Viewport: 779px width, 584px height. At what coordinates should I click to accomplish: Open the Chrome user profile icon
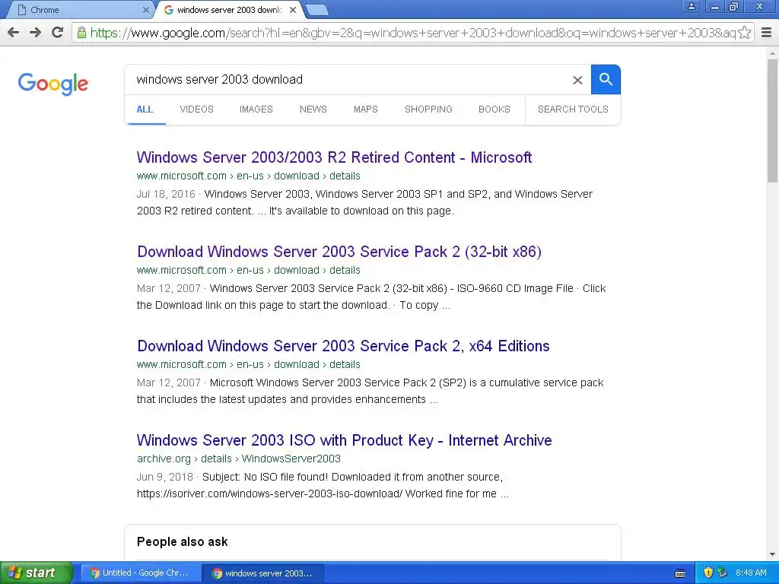[x=691, y=6]
